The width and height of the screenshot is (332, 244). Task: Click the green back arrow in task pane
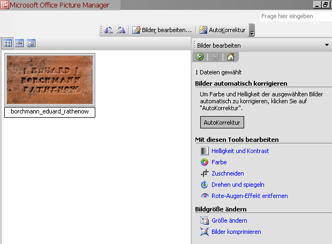click(200, 57)
